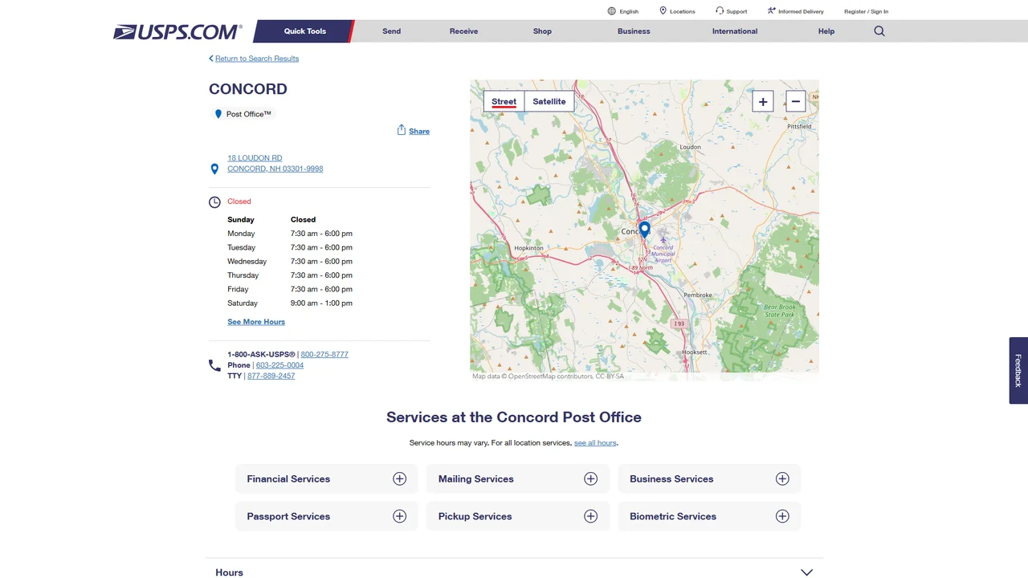Click the Locations pin icon in header
The image size is (1028, 578).
pos(663,11)
